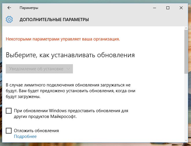Click the settings gear icon

pos(9,20)
